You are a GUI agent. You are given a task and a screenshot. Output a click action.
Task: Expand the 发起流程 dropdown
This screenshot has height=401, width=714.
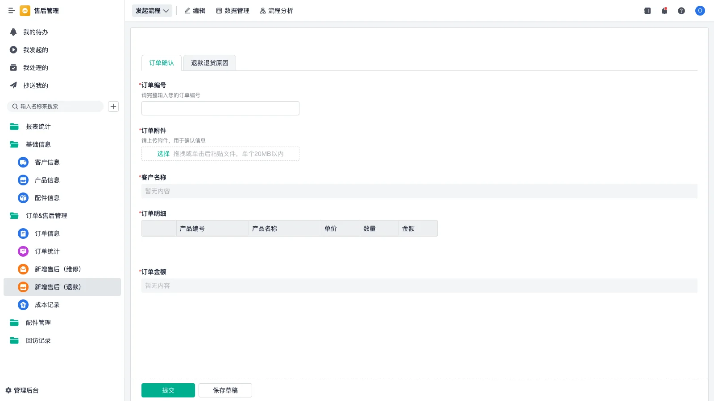click(x=152, y=11)
